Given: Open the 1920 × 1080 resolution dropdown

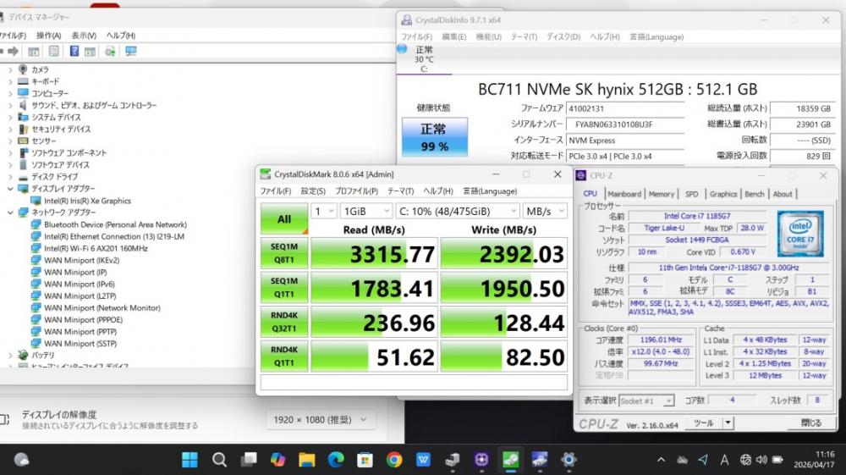Looking at the screenshot, I should click(320, 419).
